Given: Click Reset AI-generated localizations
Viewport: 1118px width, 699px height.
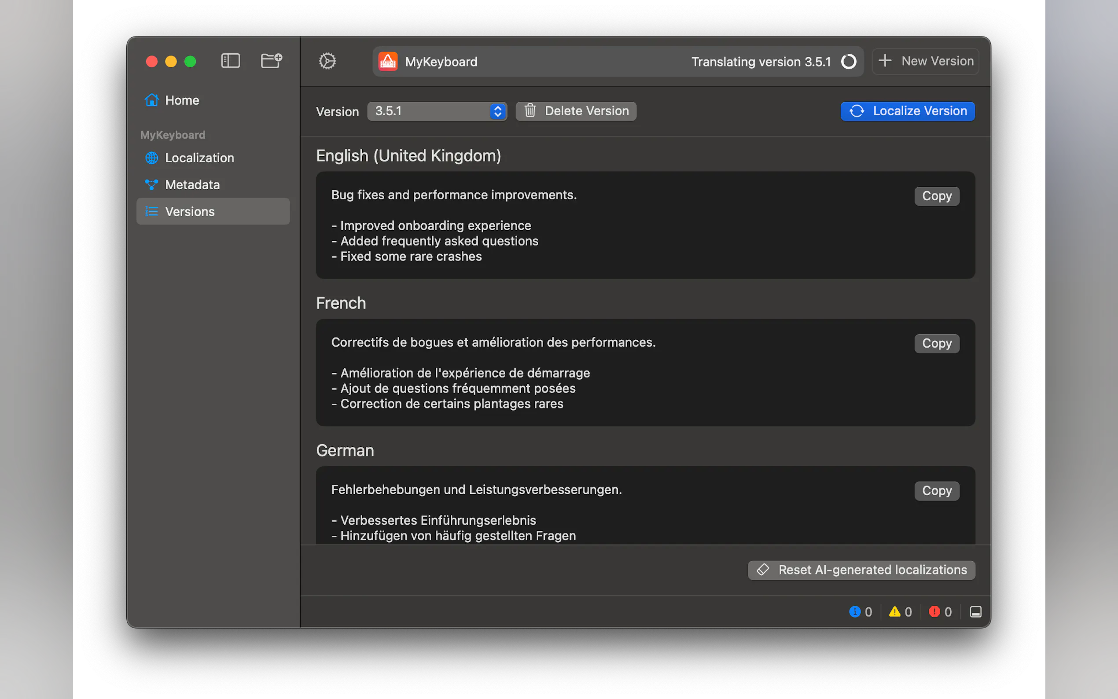Looking at the screenshot, I should (861, 570).
